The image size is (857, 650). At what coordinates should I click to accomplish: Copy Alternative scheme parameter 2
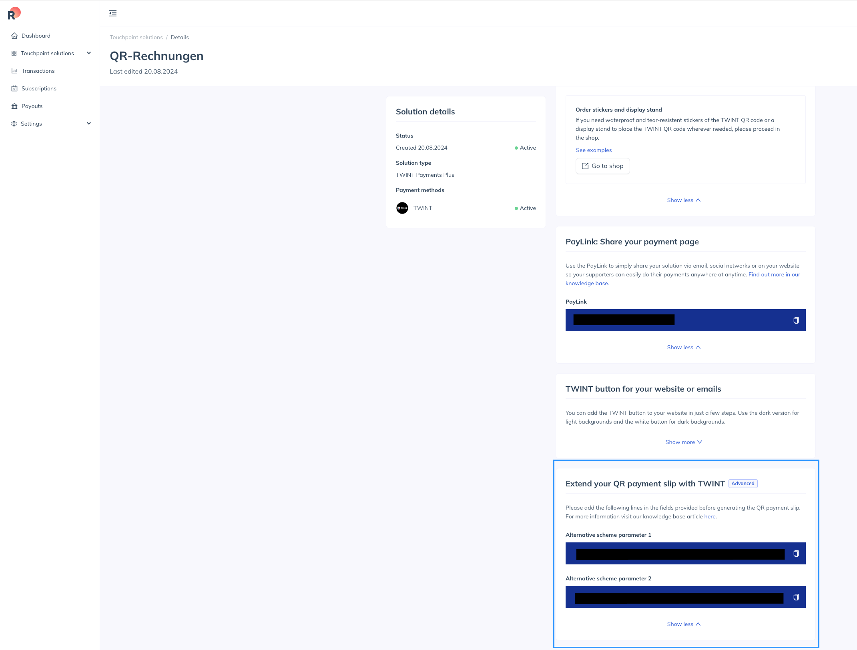click(796, 597)
